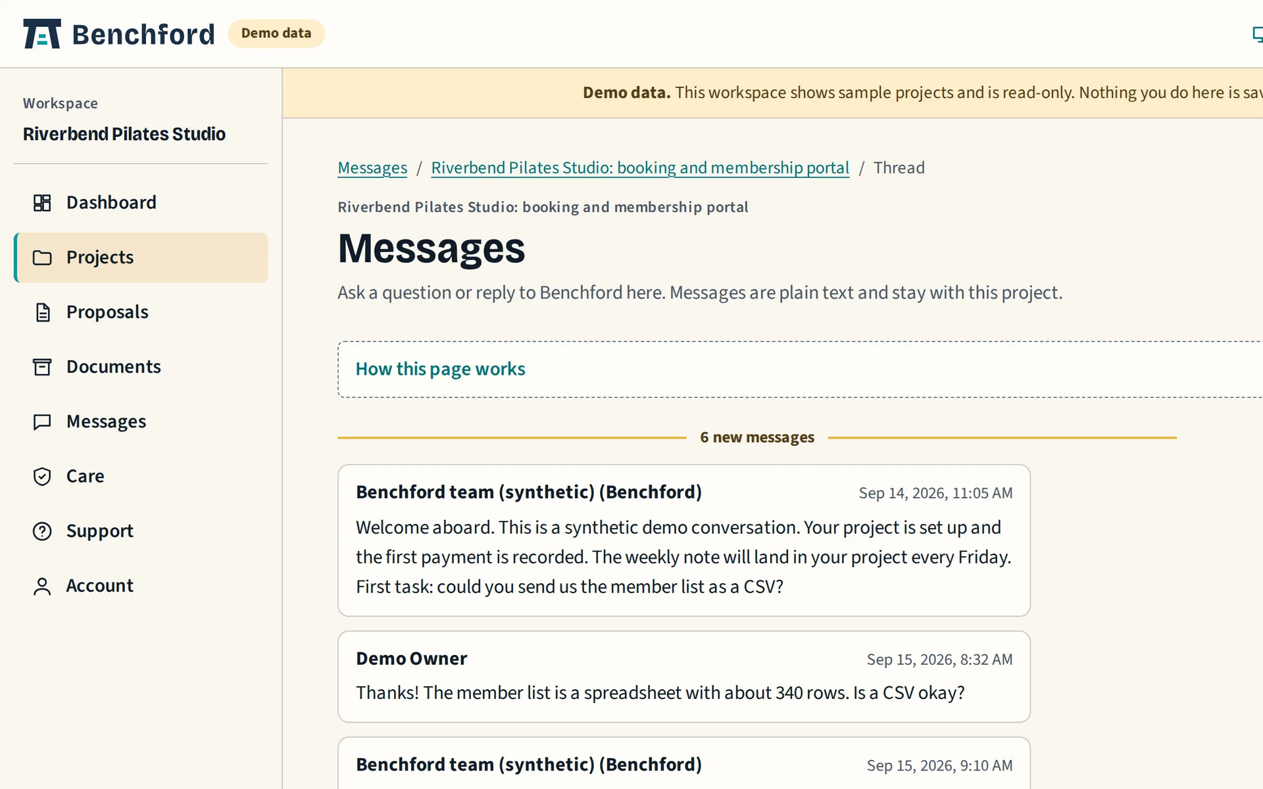The width and height of the screenshot is (1263, 789).
Task: Click the Demo data badge
Action: pyautogui.click(x=276, y=34)
